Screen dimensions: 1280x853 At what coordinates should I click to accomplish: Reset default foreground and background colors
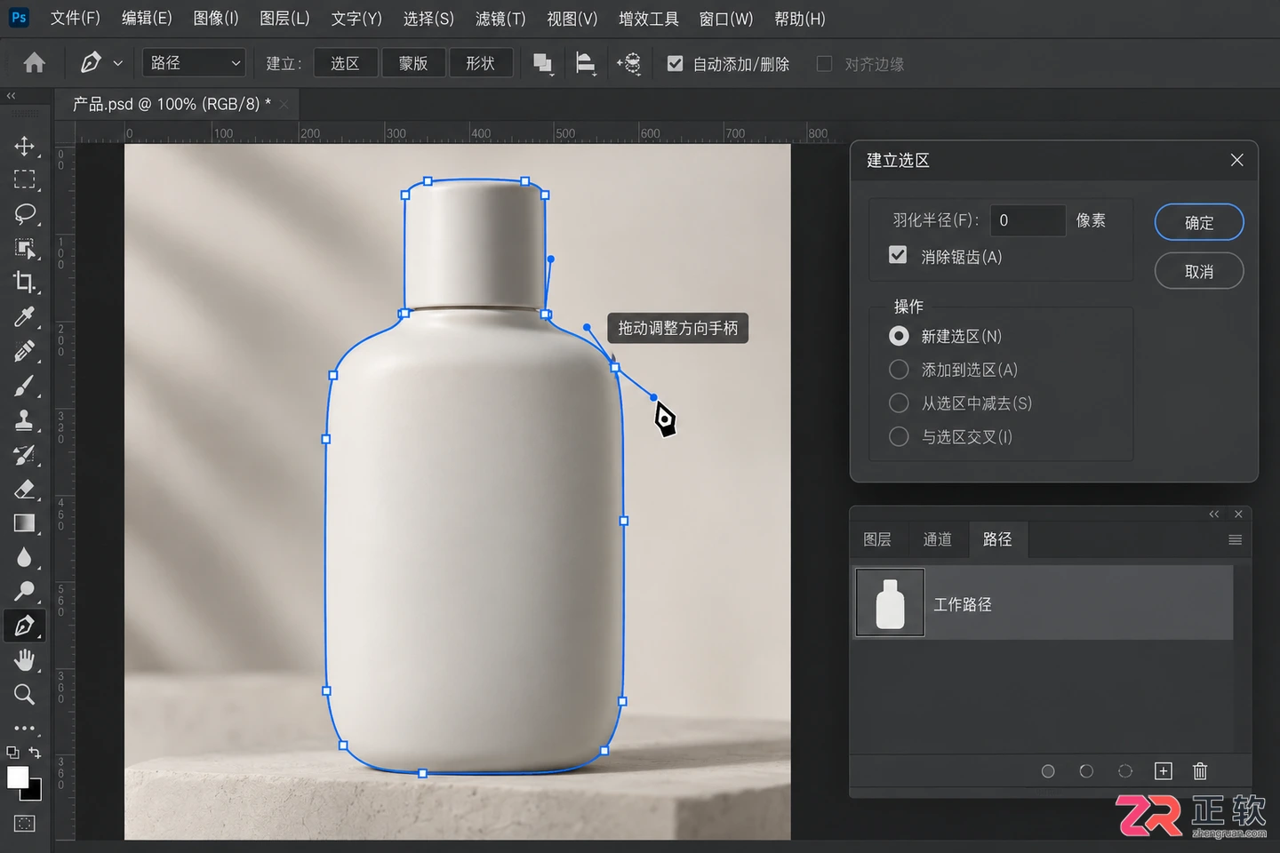point(12,753)
